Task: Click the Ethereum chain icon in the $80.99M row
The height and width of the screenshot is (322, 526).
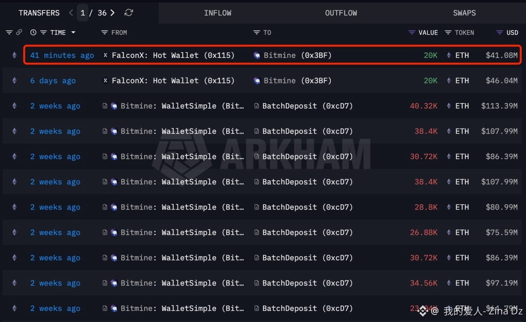Action: point(14,207)
